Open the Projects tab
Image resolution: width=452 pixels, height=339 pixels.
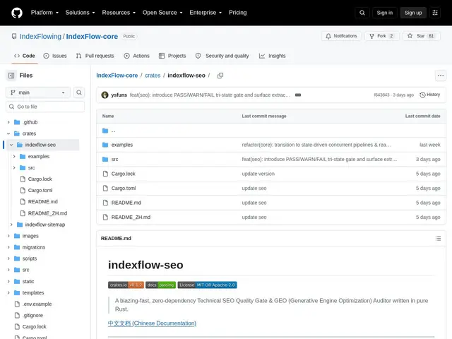point(172,56)
